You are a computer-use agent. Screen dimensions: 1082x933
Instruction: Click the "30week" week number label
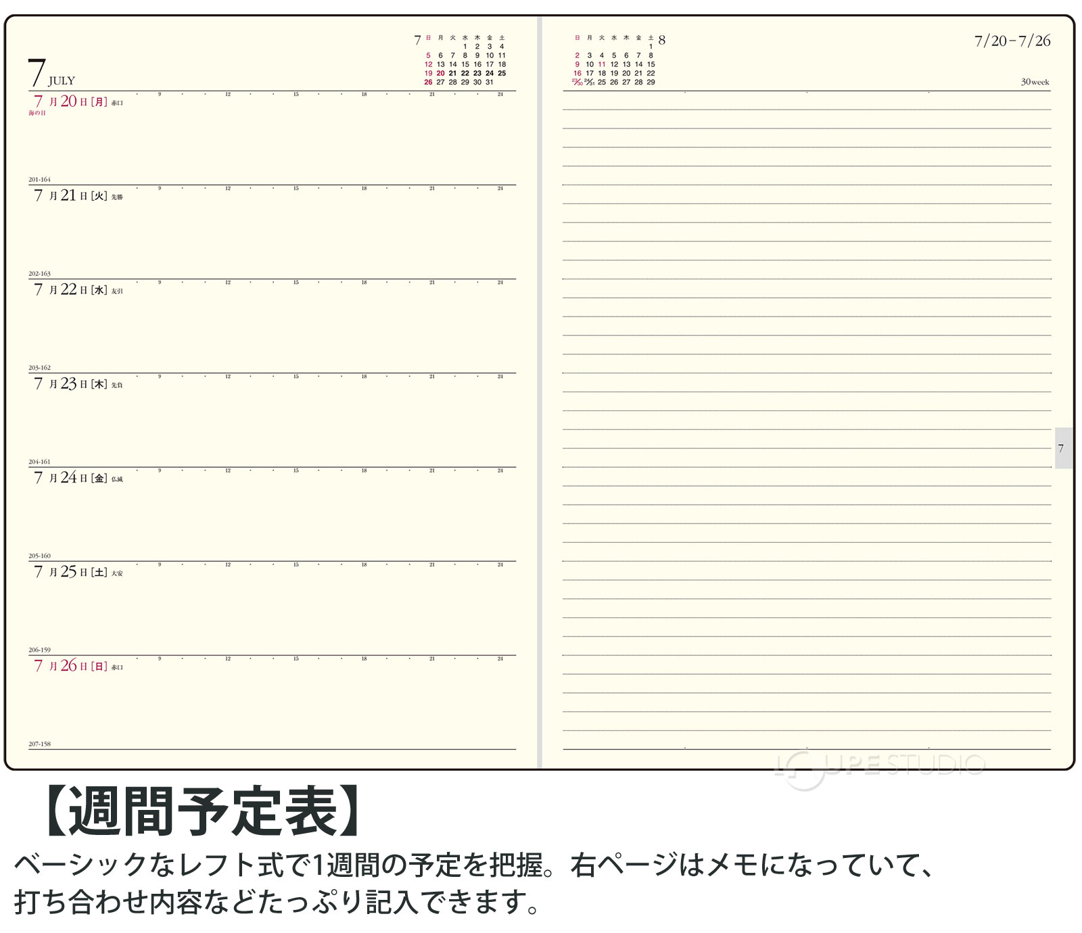1035,82
